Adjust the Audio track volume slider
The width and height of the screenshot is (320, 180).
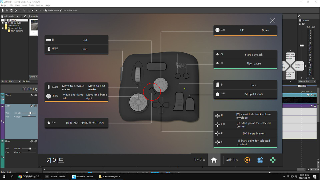click(30, 113)
